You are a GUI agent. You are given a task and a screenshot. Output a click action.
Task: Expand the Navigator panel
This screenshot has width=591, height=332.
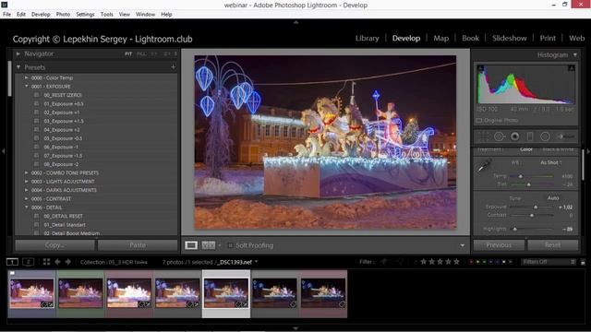coord(18,53)
